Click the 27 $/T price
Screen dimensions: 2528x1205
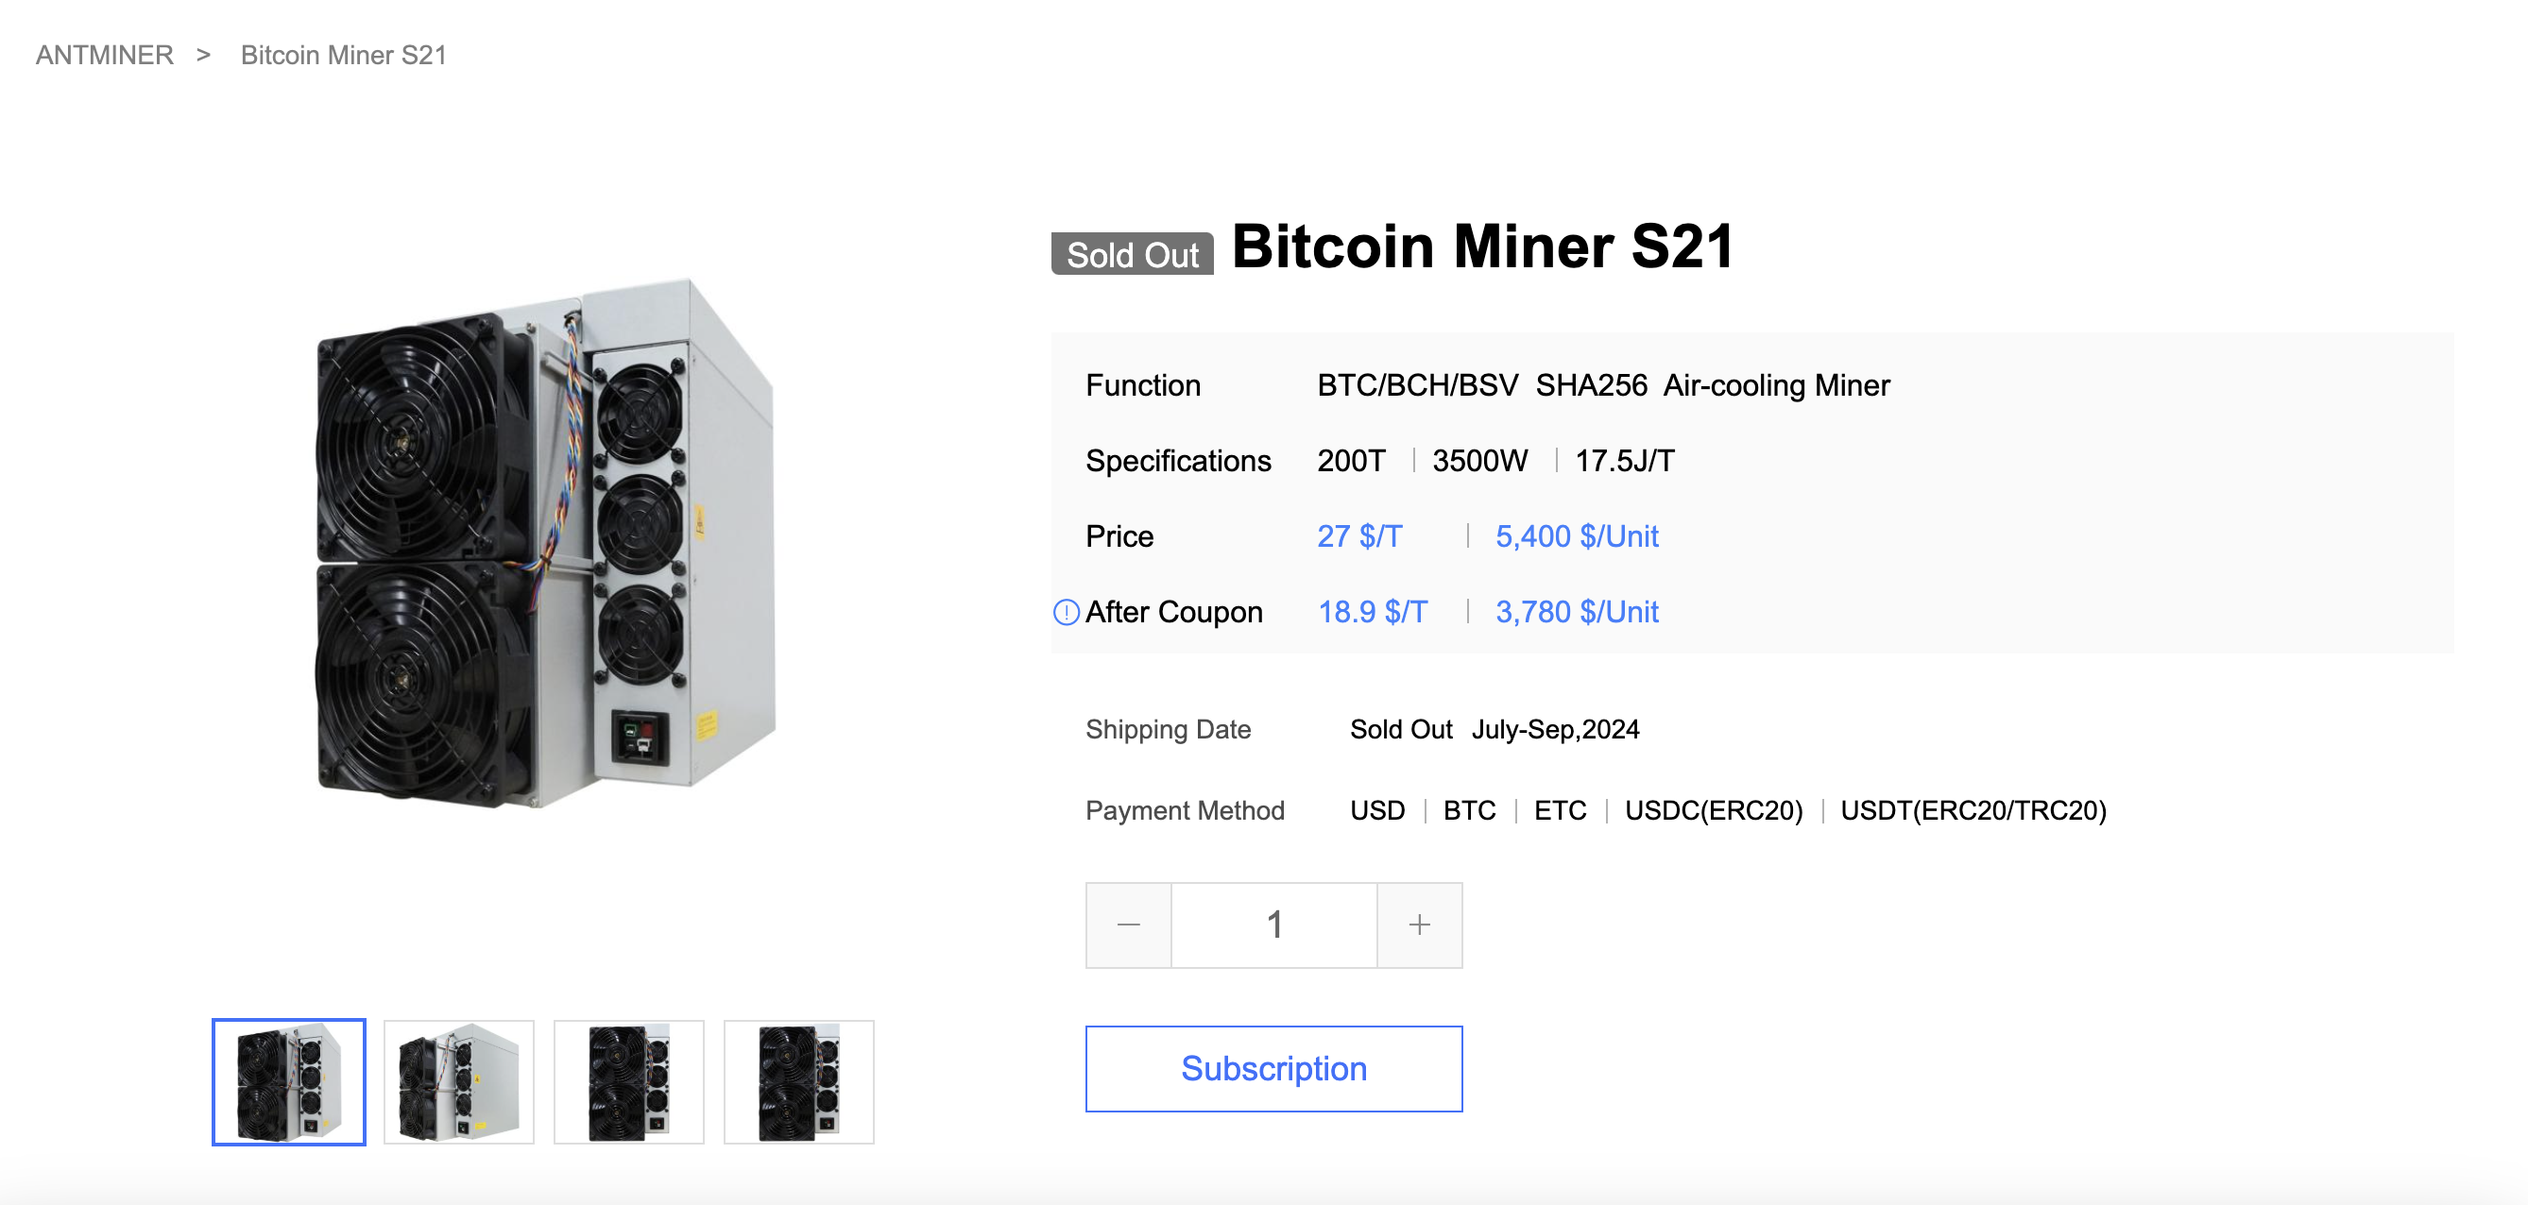click(x=1359, y=536)
